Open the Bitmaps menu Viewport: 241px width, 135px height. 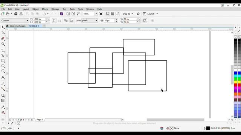(55, 9)
